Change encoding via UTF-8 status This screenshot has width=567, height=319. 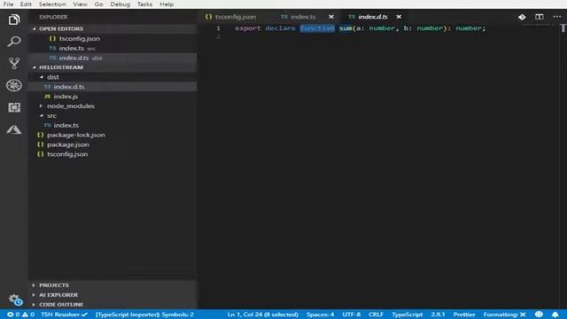pyautogui.click(x=352, y=315)
